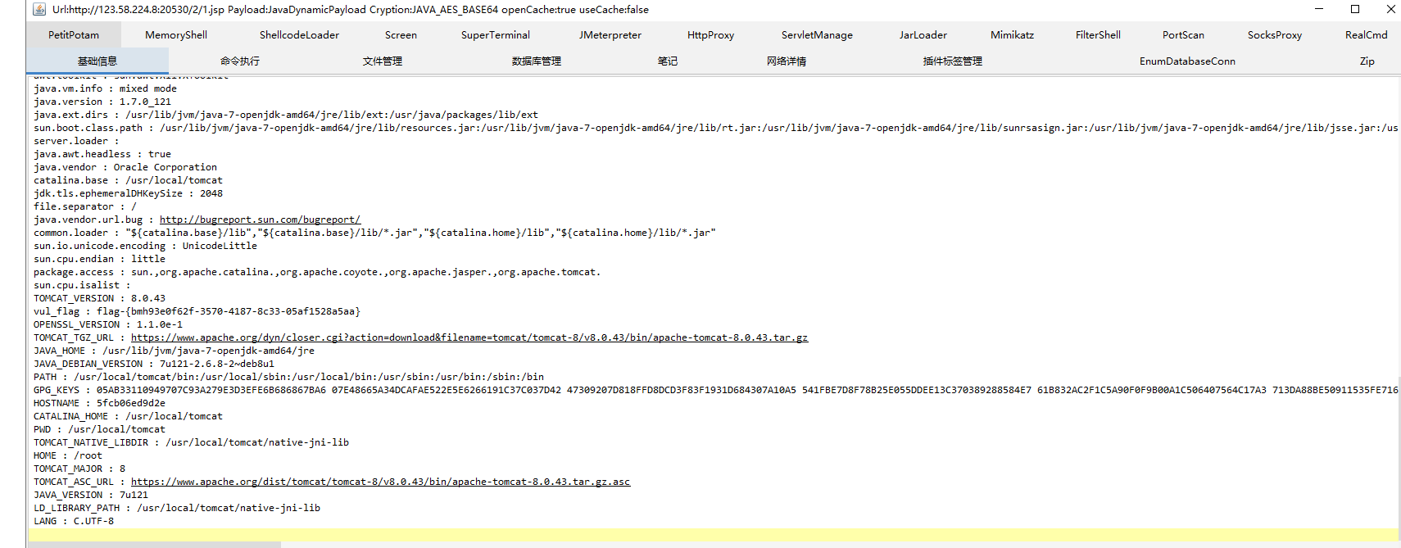Switch to the MemoryShell tab
Screen dimensions: 1401x548
click(x=176, y=35)
